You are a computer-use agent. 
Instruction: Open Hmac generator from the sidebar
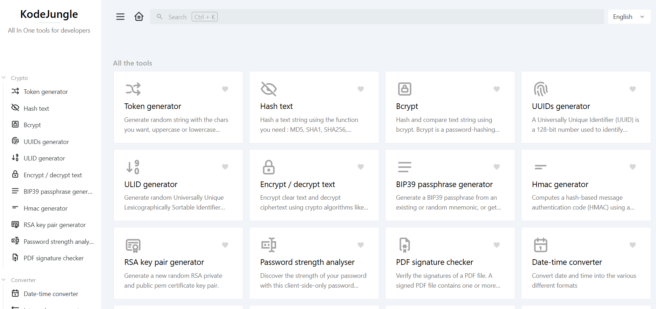point(46,208)
